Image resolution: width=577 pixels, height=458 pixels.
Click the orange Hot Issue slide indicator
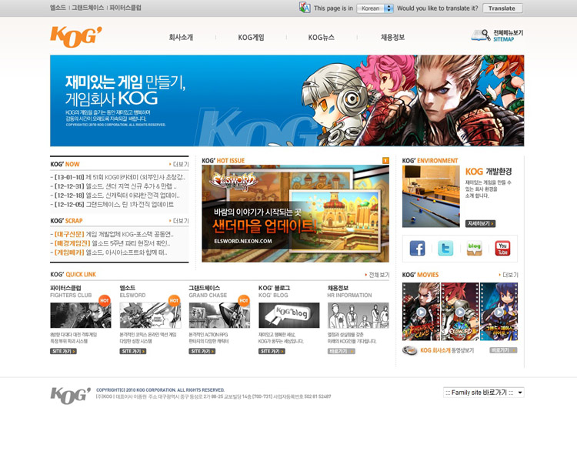click(385, 160)
